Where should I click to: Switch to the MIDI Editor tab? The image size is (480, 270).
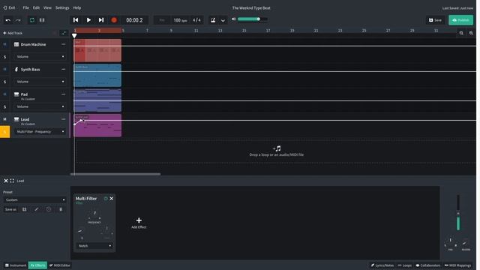point(60,265)
